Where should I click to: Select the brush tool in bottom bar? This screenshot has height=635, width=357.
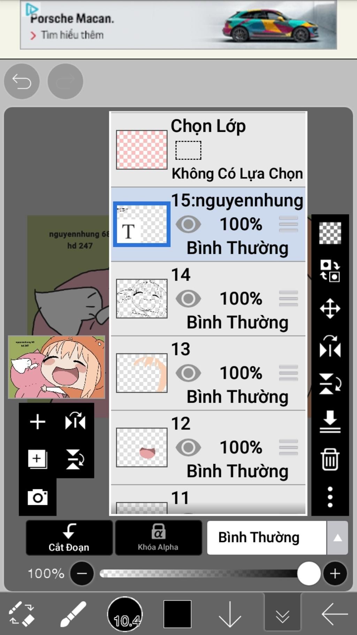73,614
